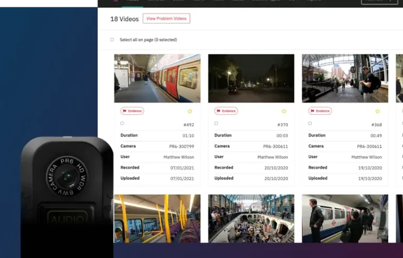This screenshot has height=258, width=403.
Task: Open the View Problem Videos filter
Action: 166,18
